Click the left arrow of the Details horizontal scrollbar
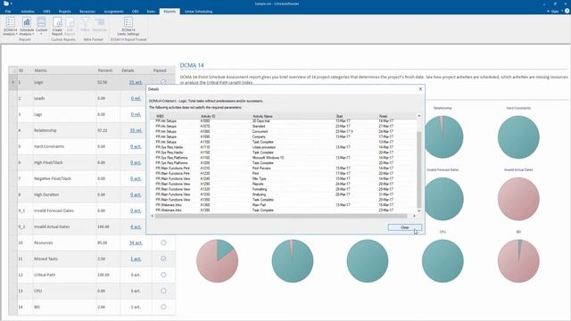The height and width of the screenshot is (321, 571). [153, 216]
